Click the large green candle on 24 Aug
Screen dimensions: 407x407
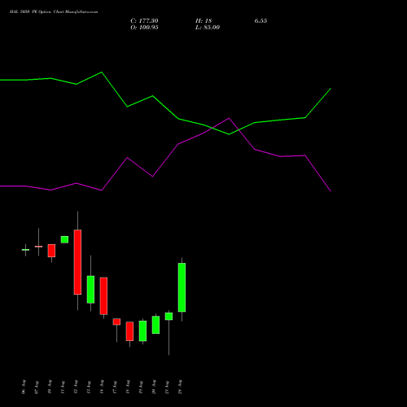point(182,287)
